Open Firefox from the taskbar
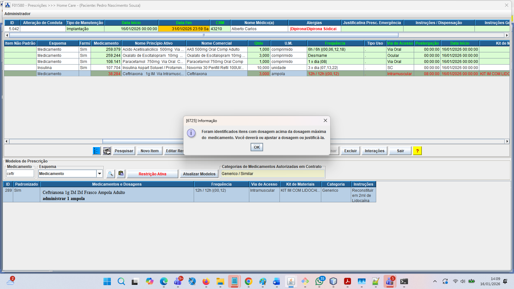 (x=206, y=282)
